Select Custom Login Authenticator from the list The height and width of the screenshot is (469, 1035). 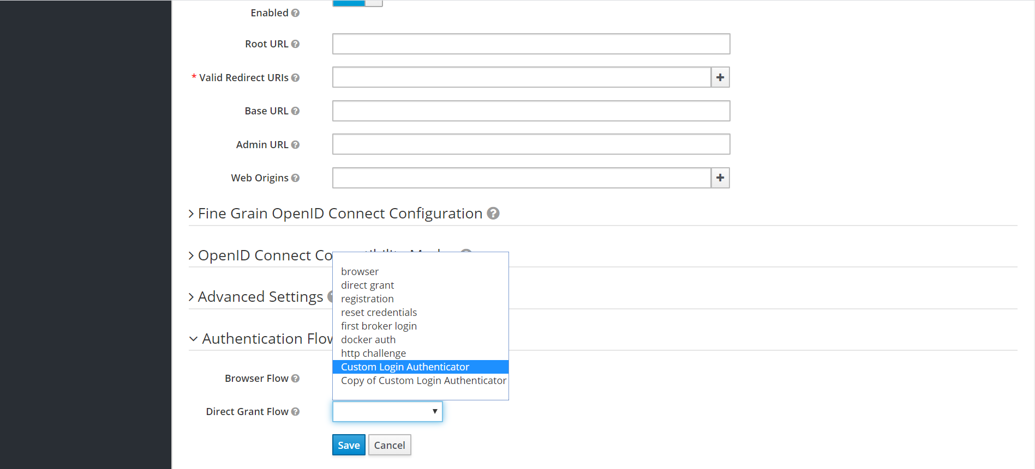click(x=405, y=367)
